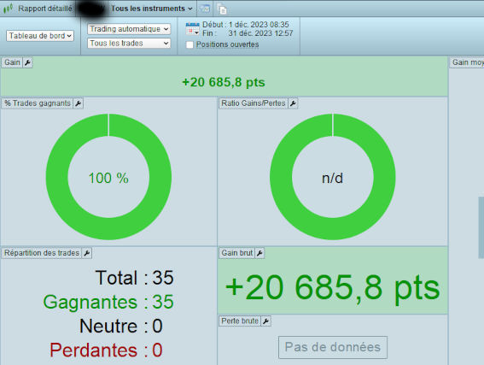Image resolution: width=484 pixels, height=365 pixels.
Task: Select the Ratio Gains/Pertes label
Action: click(254, 103)
